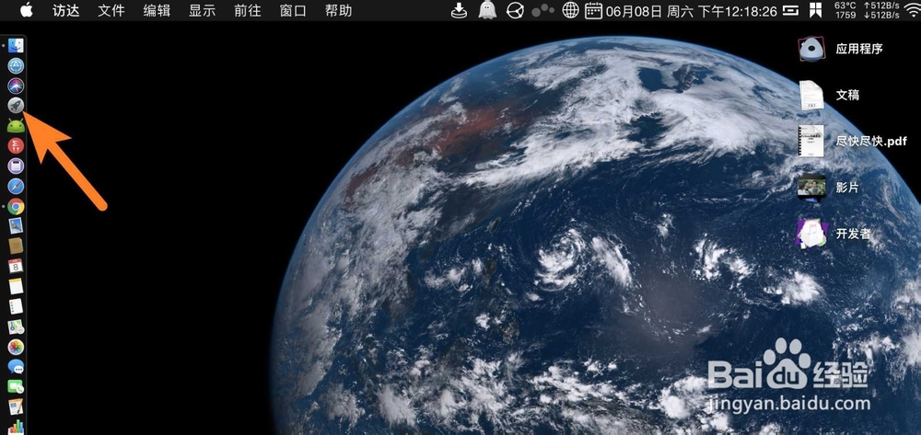Click the ghost icon in menu bar
The width and height of the screenshot is (921, 435).
tap(487, 10)
